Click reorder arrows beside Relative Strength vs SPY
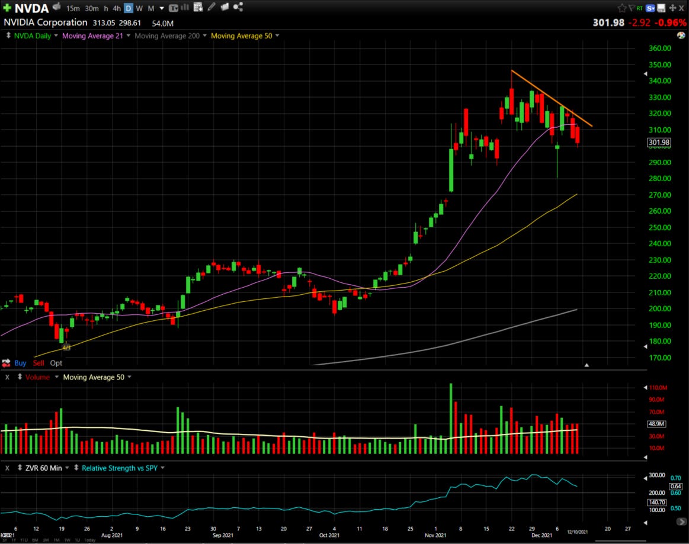Viewport: 689px width, 544px height. coord(76,468)
